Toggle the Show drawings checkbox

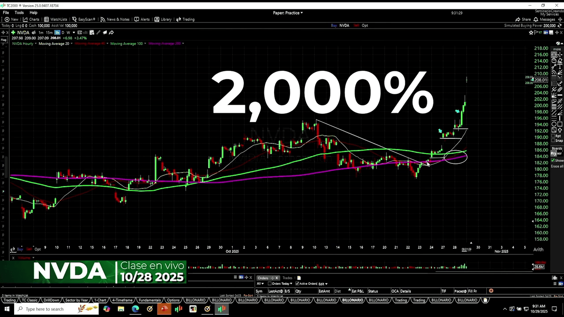pyautogui.click(x=553, y=161)
